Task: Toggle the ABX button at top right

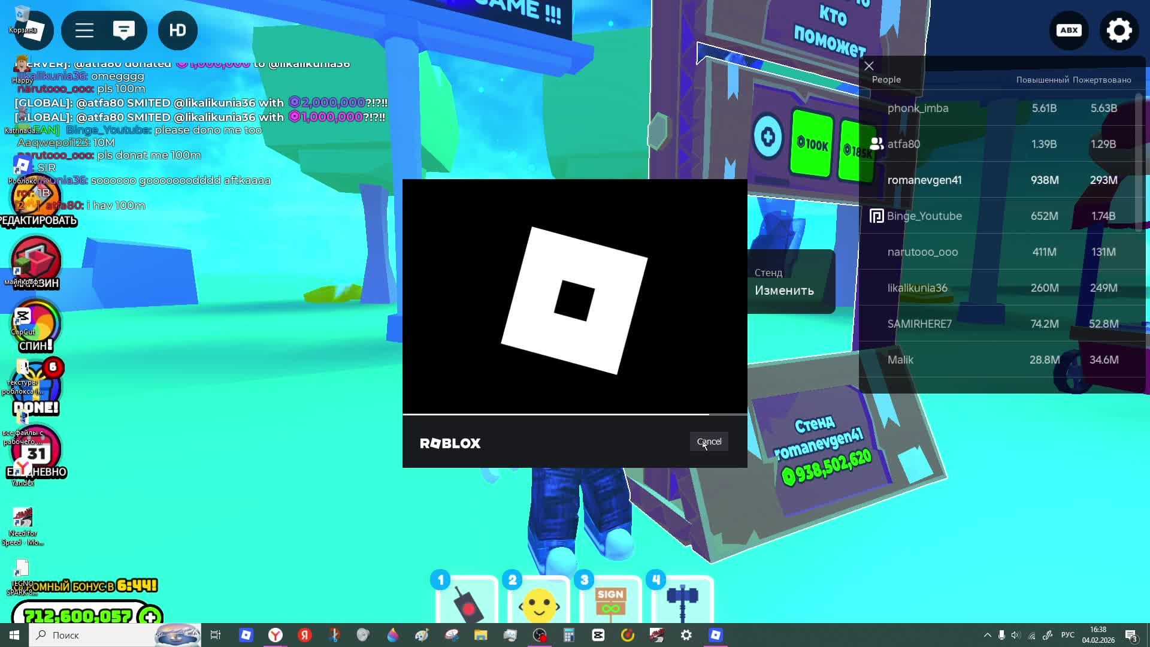Action: click(x=1069, y=31)
